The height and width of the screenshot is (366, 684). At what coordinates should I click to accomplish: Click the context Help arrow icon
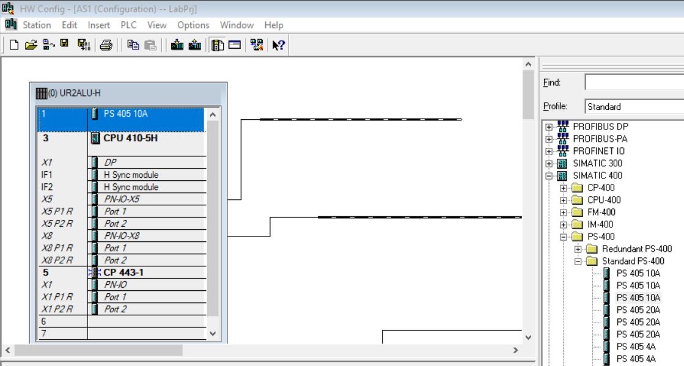click(278, 45)
